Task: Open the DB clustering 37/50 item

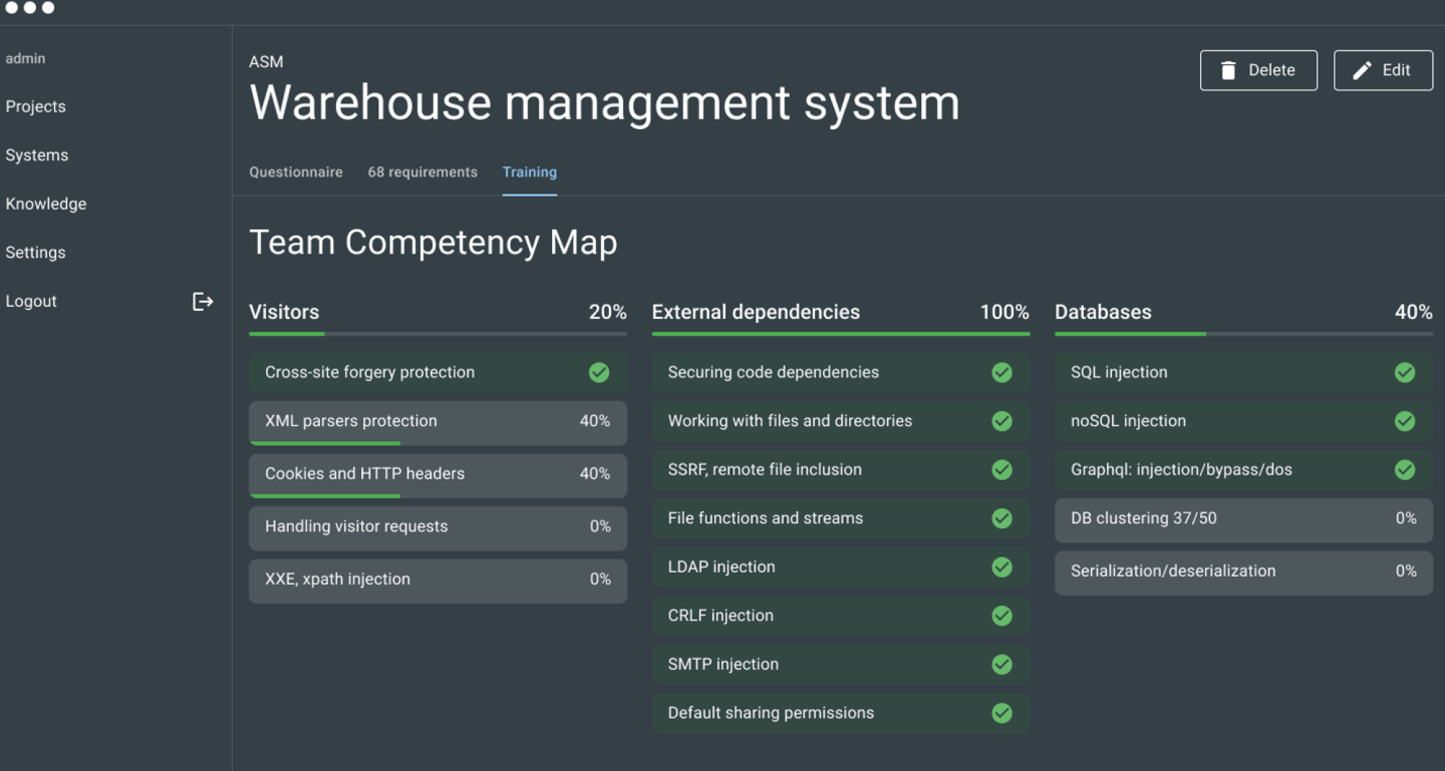Action: (x=1243, y=519)
